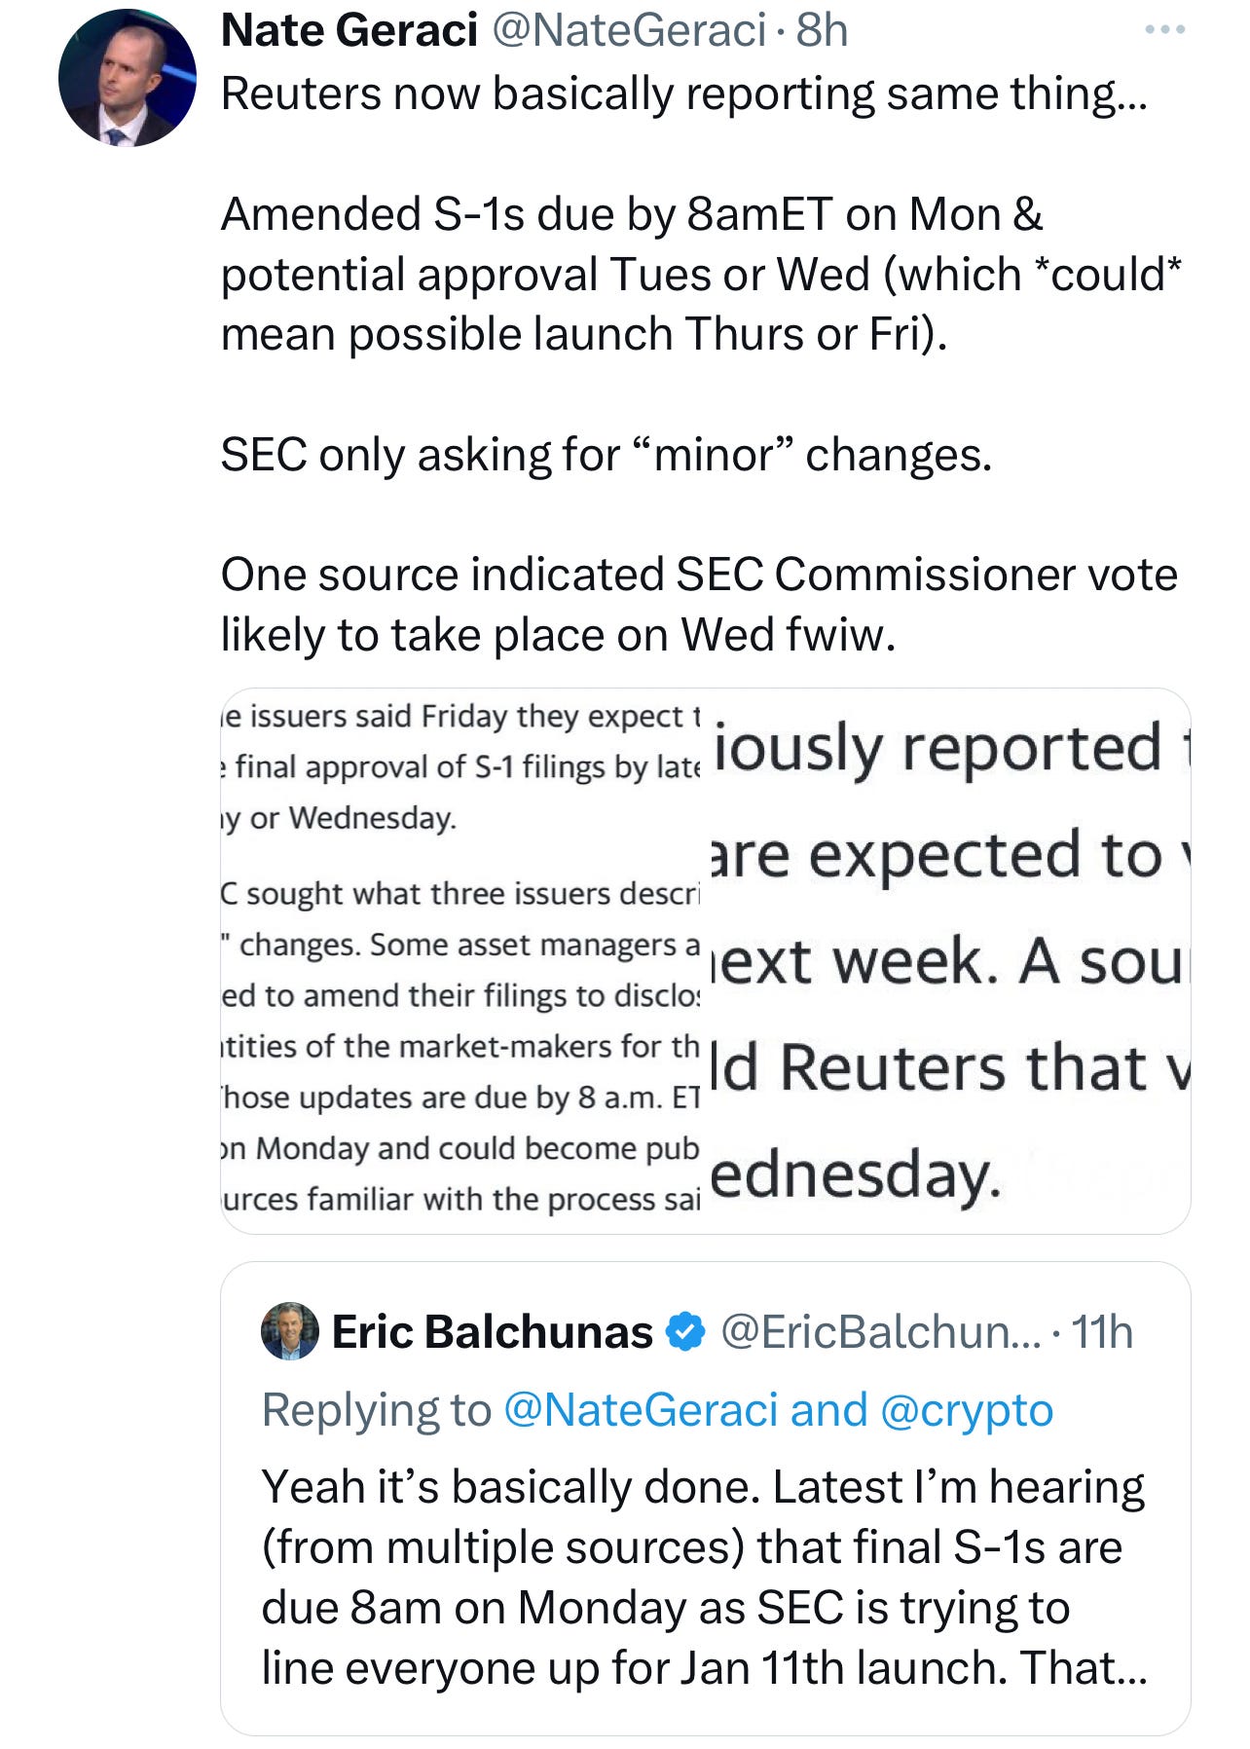Screen dimensions: 1250x1749
Task: Click the 'Amended S-1s due by 8amET' paragraph
Action: click(x=701, y=274)
